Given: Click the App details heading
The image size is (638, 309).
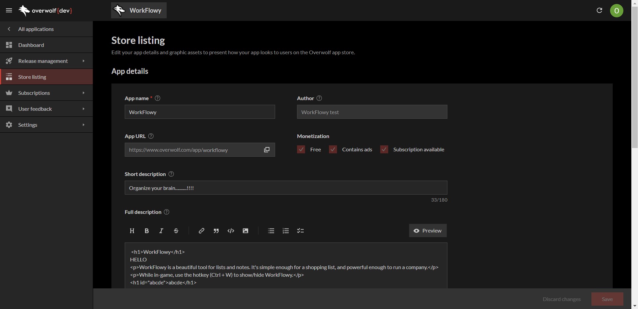Looking at the screenshot, I should tap(130, 71).
